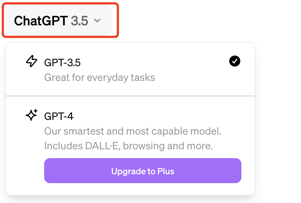Click the down chevron next to ChatGPT 3.5
This screenshot has width=301, height=203.
coord(97,21)
